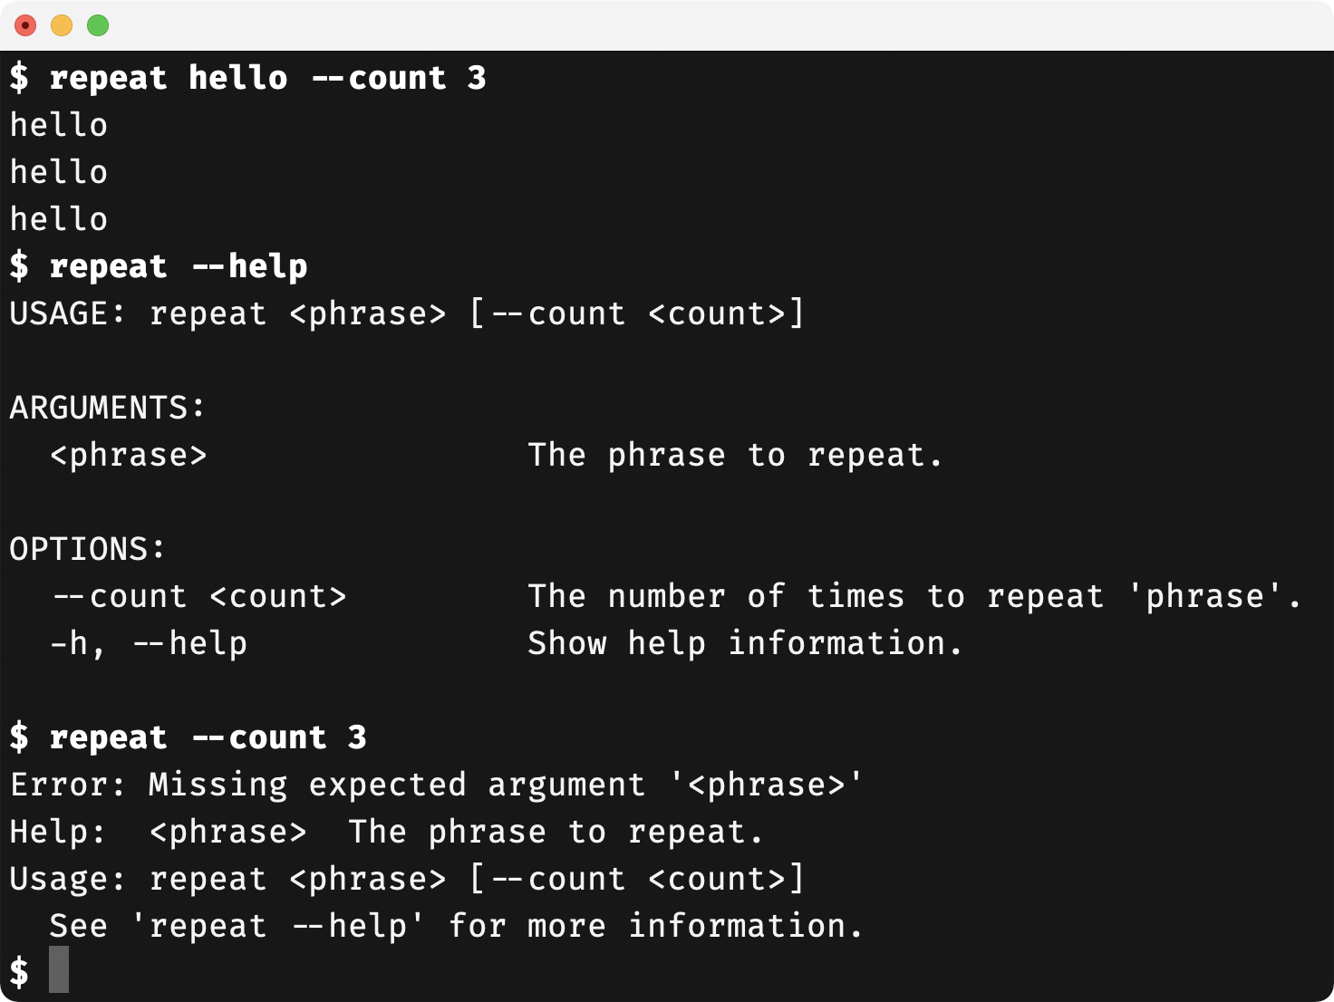Viewport: 1334px width, 1002px height.
Task: Click the green zoom window button
Action: [x=98, y=25]
